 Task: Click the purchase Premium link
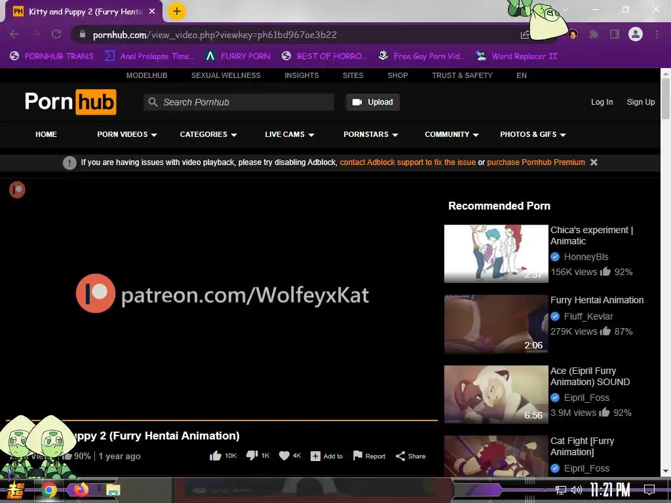pyautogui.click(x=536, y=162)
